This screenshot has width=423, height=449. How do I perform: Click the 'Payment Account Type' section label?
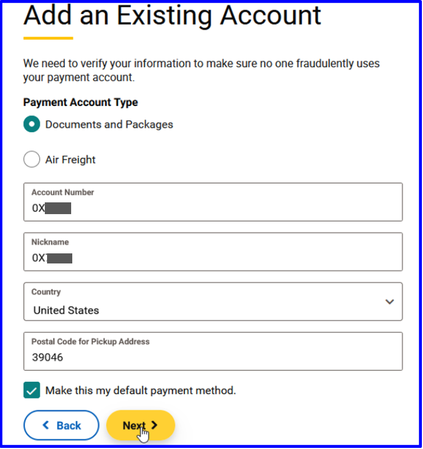80,102
